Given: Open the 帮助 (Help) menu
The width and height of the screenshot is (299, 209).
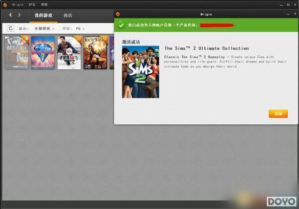Looking at the screenshot, I should (x=44, y=5).
